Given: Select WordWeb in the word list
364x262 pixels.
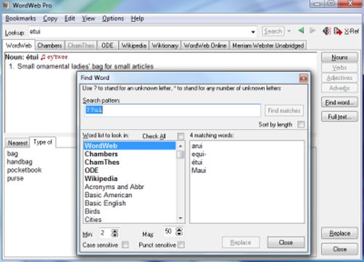Looking at the screenshot, I should click(x=130, y=146).
